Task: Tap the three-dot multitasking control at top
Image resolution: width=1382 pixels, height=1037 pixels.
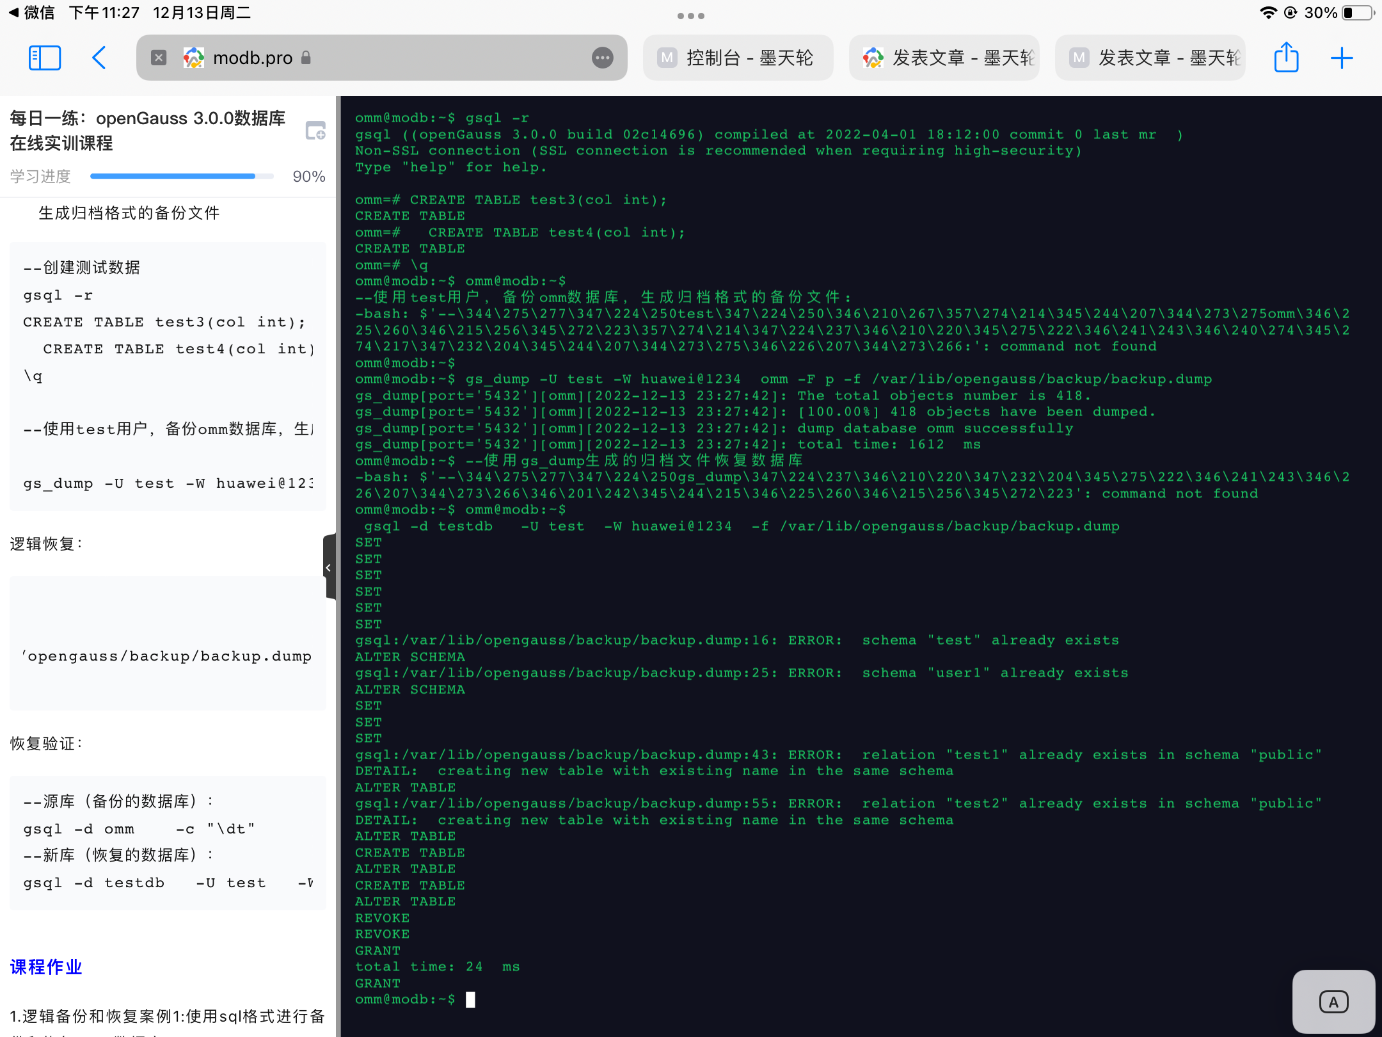Action: (690, 16)
